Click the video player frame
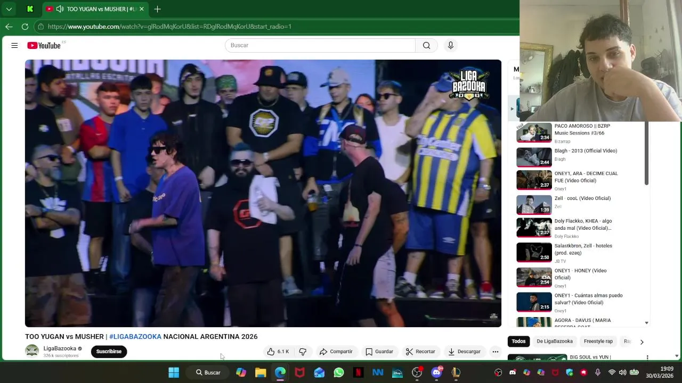682x383 pixels. [263, 193]
